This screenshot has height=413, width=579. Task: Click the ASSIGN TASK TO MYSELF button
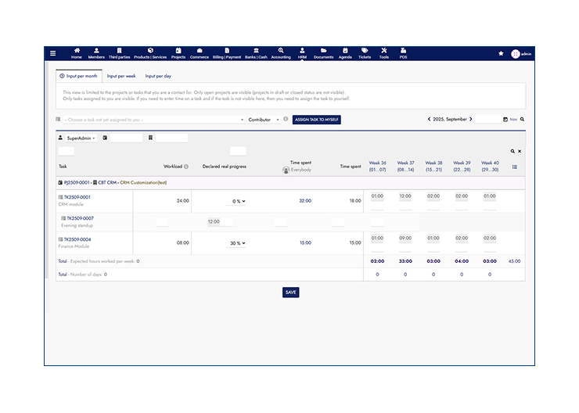(317, 120)
